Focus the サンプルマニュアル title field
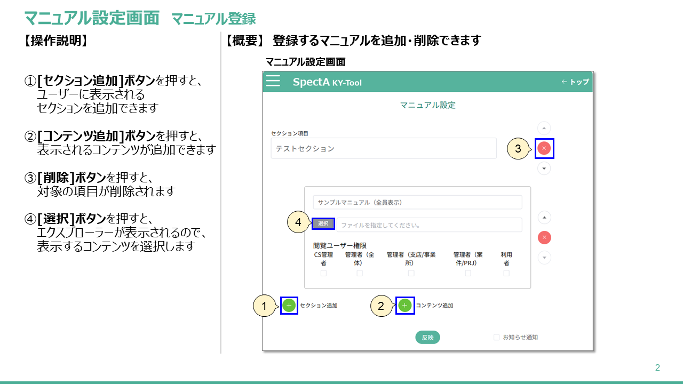 (x=417, y=203)
